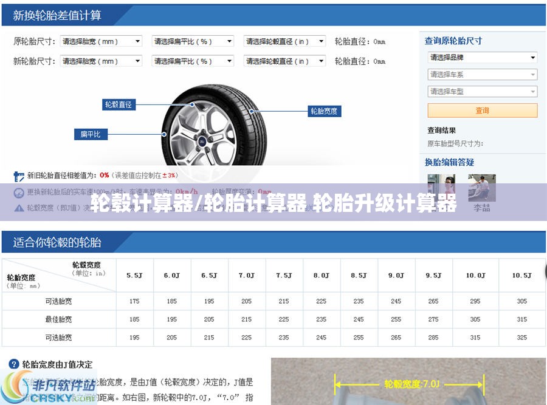Click value 325 in the 10.5J column

click(521, 338)
